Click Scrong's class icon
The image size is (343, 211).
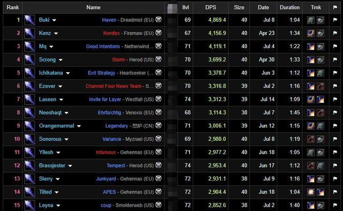point(29,59)
